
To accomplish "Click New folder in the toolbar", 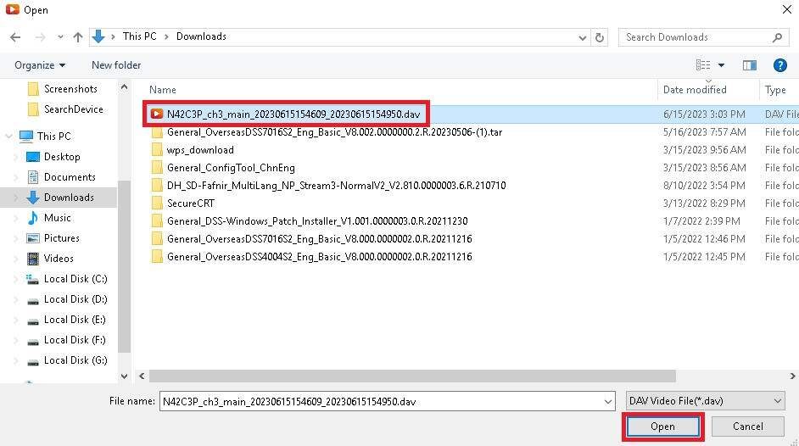I will pos(116,65).
